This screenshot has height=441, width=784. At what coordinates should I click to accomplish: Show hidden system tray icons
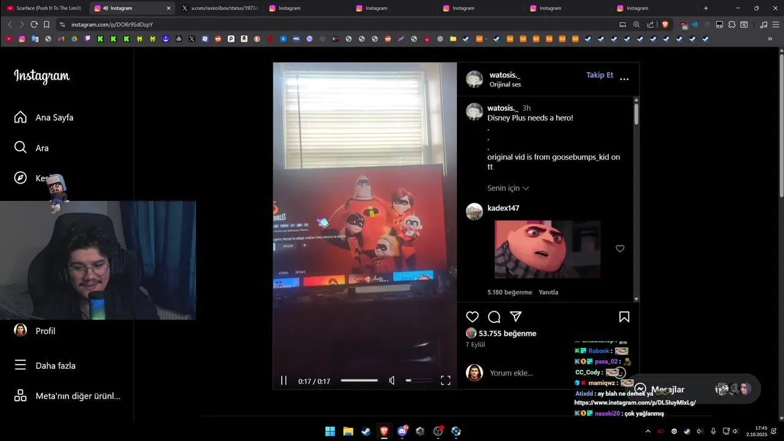(x=648, y=431)
